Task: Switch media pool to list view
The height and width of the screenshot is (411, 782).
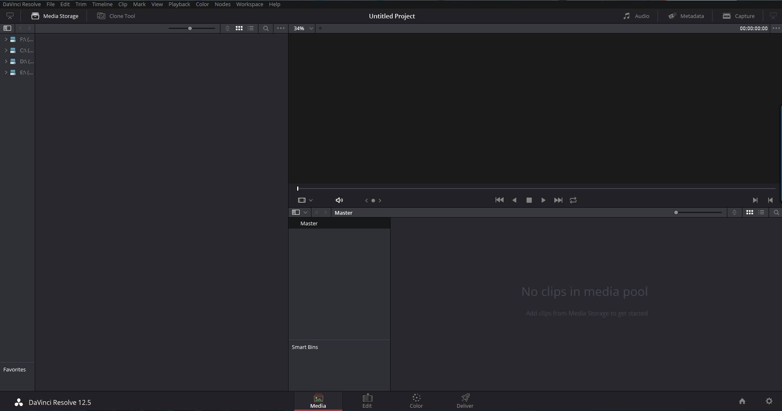Action: click(761, 213)
